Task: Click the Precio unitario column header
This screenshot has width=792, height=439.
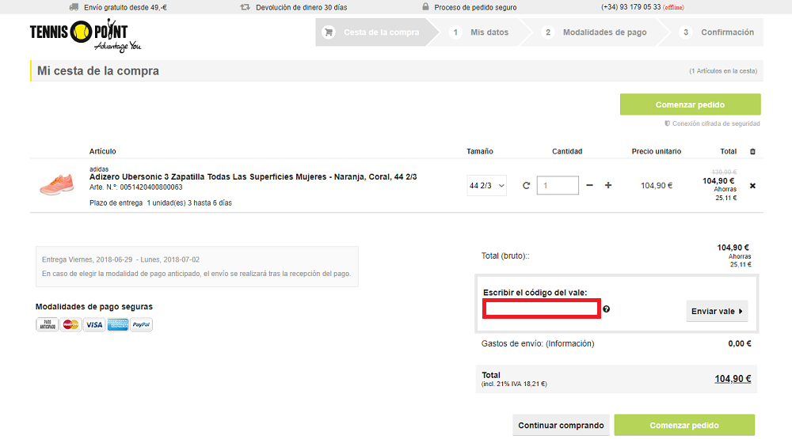Action: pos(656,151)
